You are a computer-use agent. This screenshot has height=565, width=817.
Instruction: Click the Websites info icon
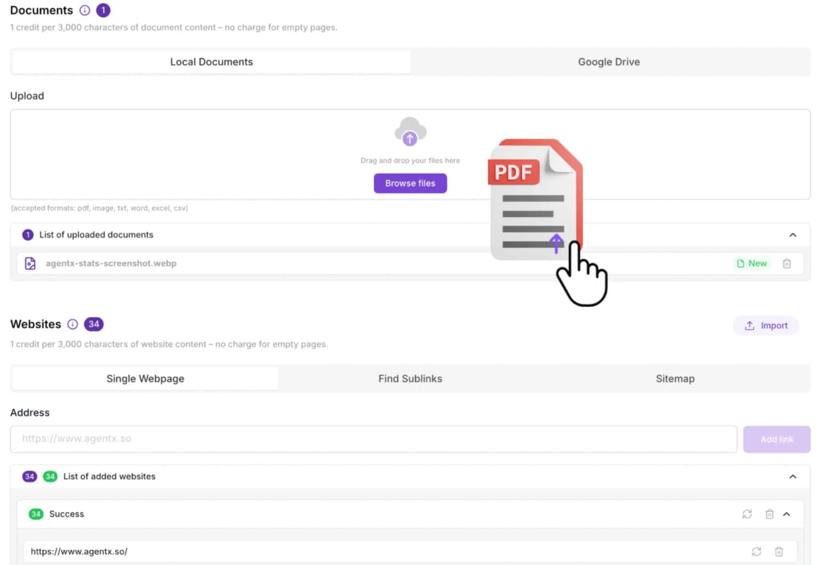73,325
